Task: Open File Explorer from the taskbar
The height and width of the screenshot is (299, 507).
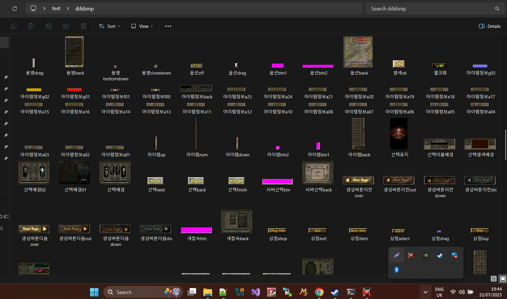Action: point(208,292)
